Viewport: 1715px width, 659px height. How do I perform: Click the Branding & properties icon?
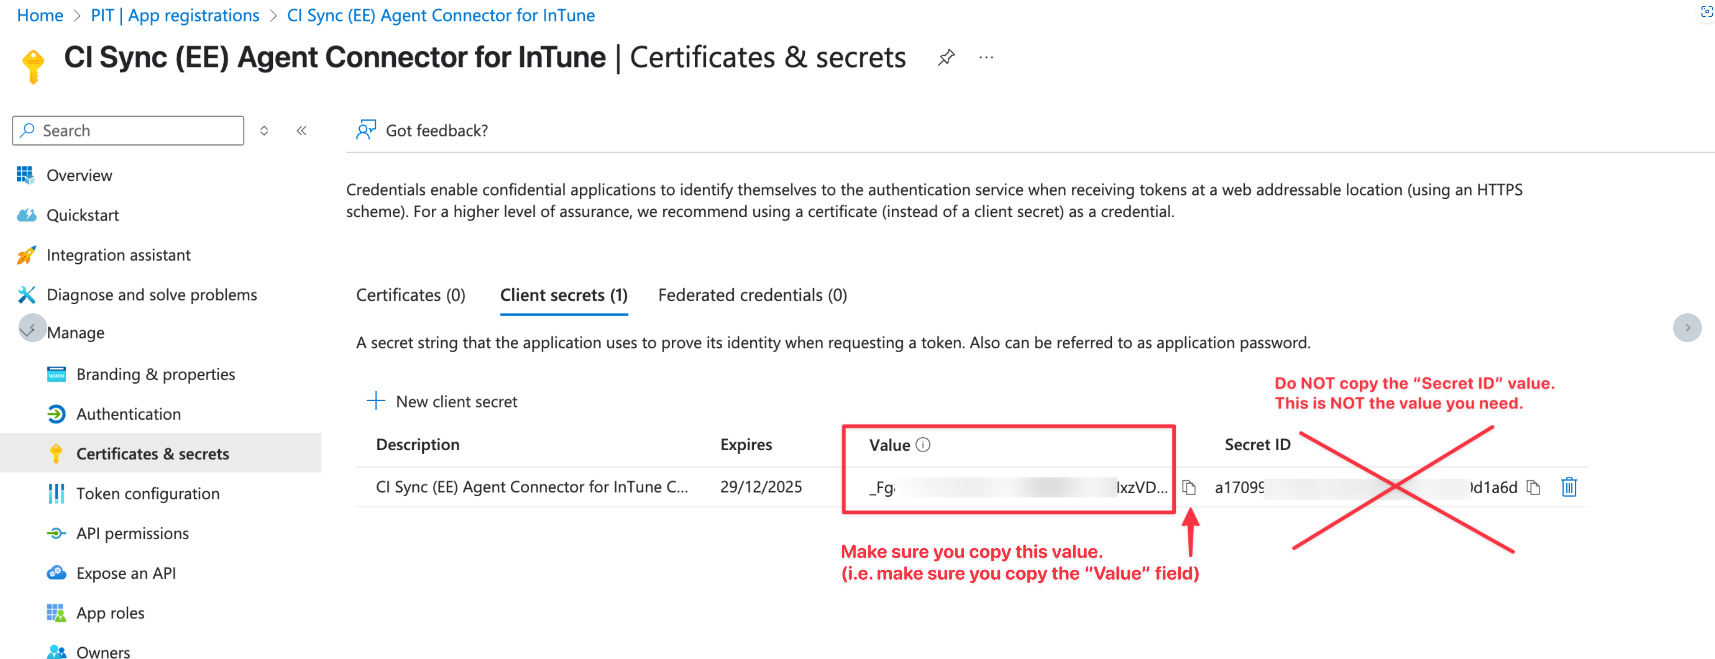pos(57,374)
